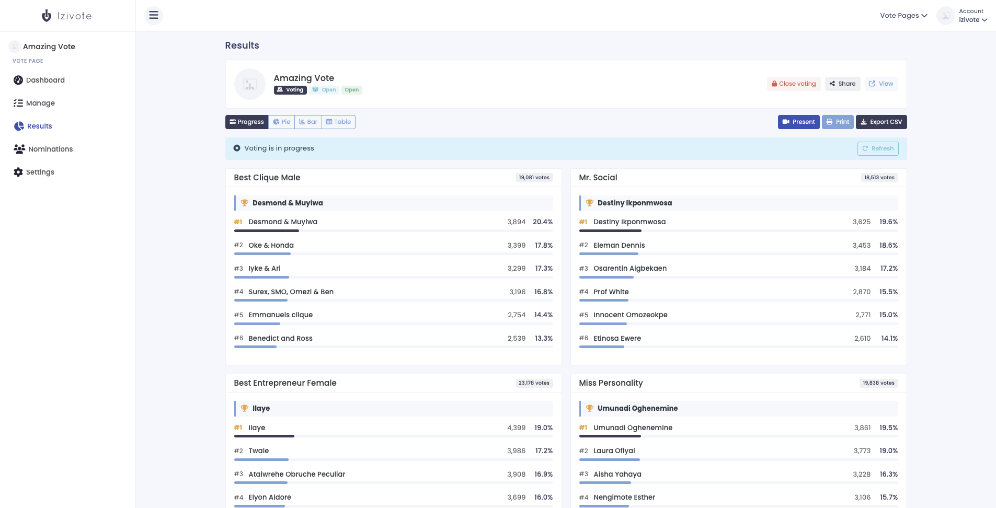Select Results in the sidebar
The height and width of the screenshot is (508, 996).
[33, 126]
